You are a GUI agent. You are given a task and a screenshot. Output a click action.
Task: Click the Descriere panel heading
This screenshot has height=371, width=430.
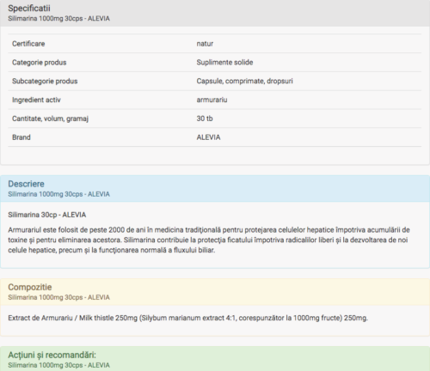[x=26, y=184]
